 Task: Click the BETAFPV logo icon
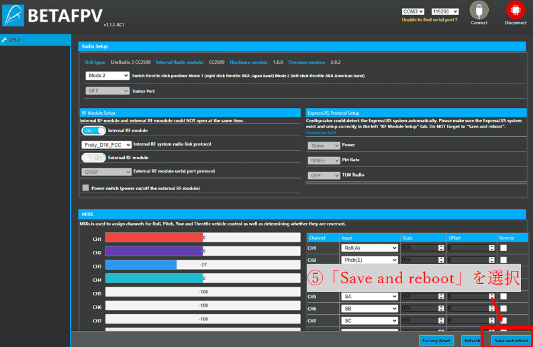pos(13,15)
